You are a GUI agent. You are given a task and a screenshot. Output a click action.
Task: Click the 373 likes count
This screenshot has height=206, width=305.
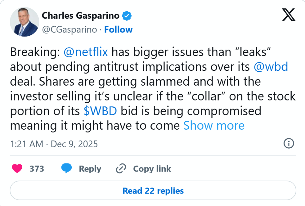coord(37,169)
